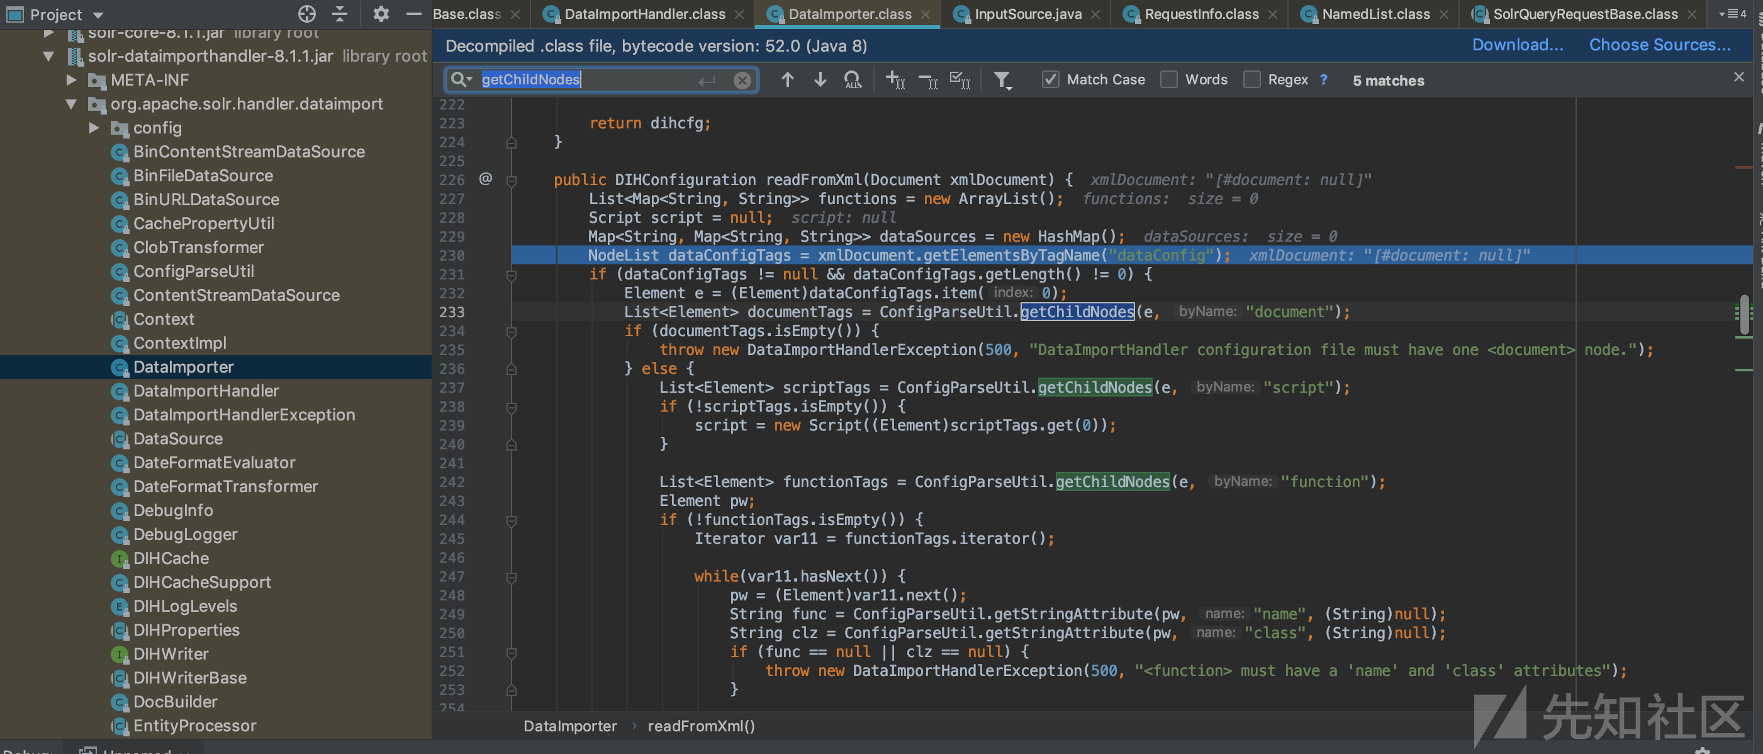Click DataImporter in the breadcrumb bar
Image resolution: width=1763 pixels, height=754 pixels.
tap(569, 726)
